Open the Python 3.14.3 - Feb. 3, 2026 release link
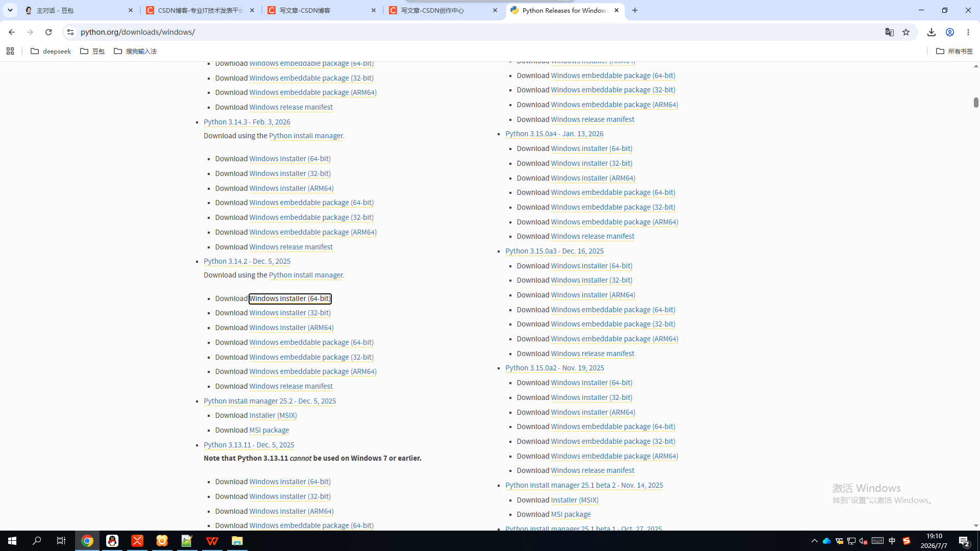980x551 pixels. (x=247, y=122)
